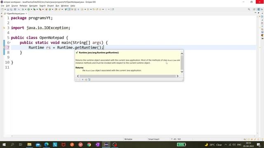Collapse the main method fold on line 6

(10, 43)
